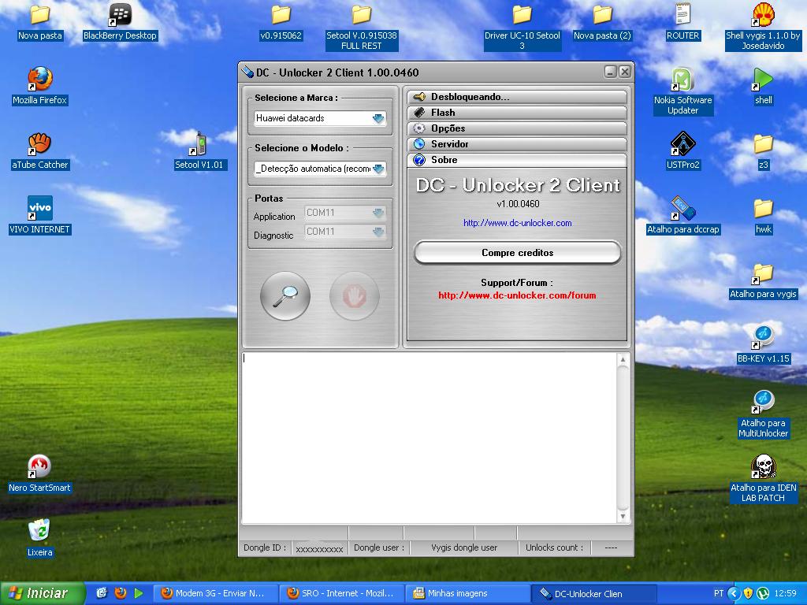The image size is (807, 605).
Task: Click the magnifying glass detect button
Action: click(284, 296)
